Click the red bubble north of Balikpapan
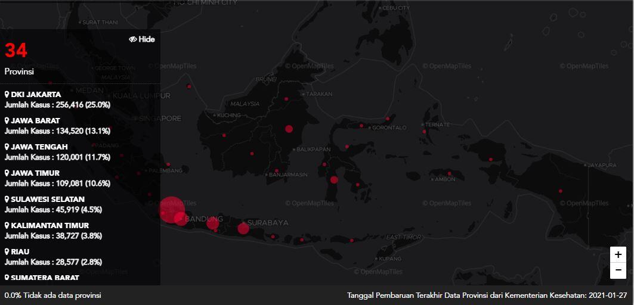Image resolution: width=634 pixels, height=305 pixels. pyautogui.click(x=289, y=129)
